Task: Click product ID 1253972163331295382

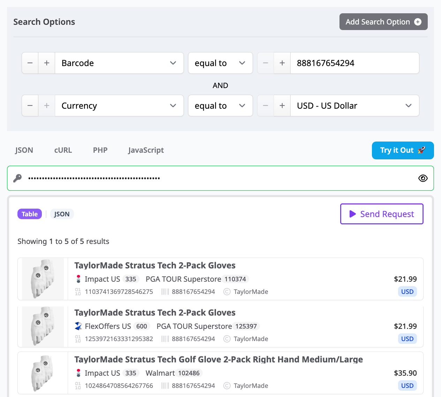Action: pos(119,339)
